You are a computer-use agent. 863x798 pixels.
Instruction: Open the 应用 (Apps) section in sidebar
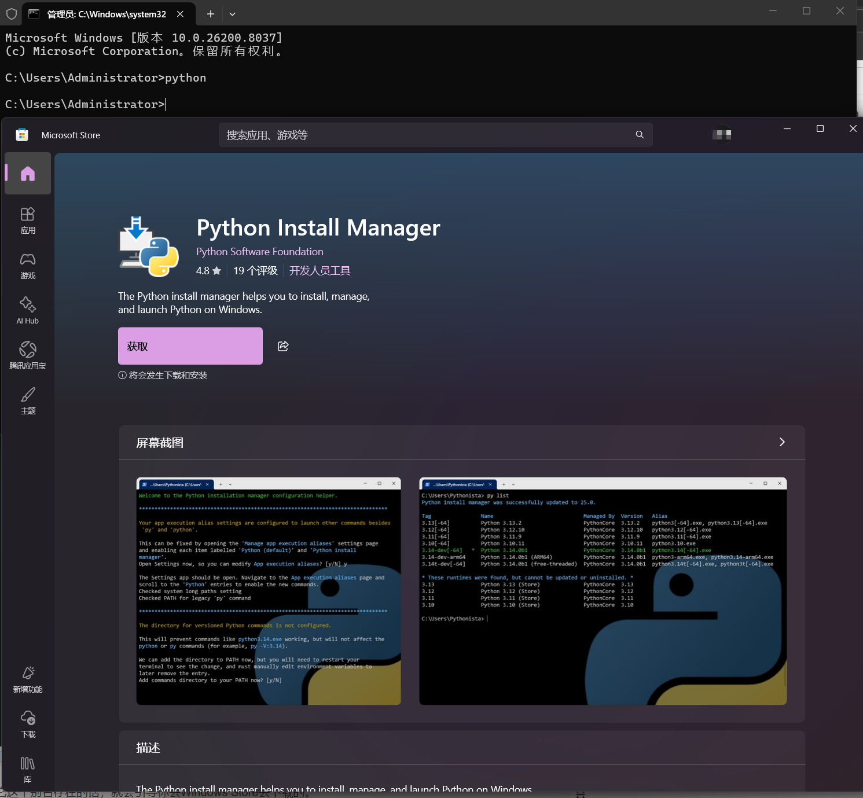tap(28, 221)
